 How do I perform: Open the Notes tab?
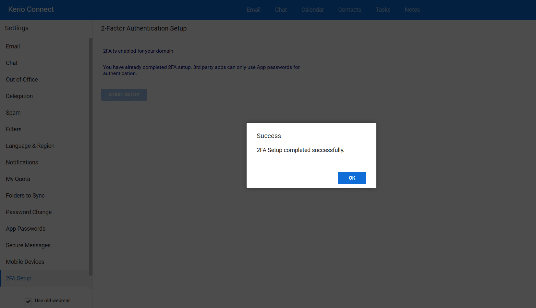pos(412,10)
